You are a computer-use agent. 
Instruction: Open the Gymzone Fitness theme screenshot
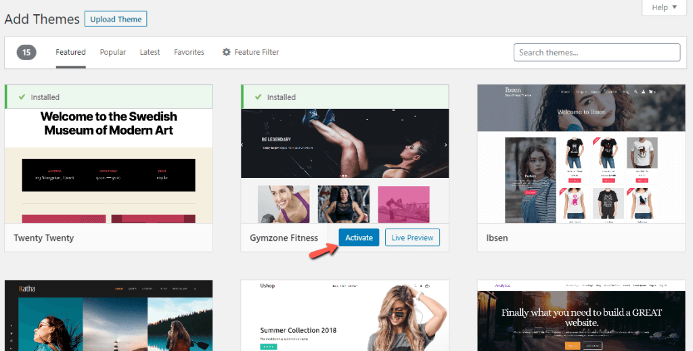(344, 166)
